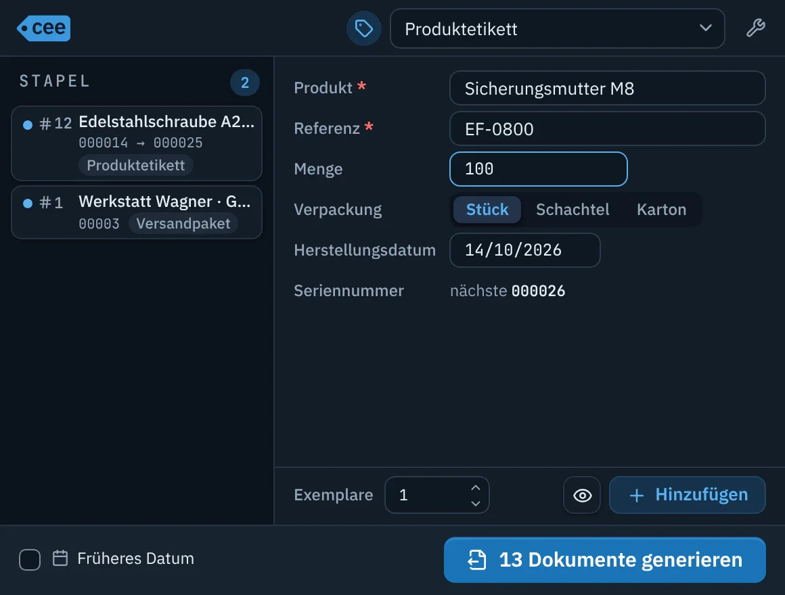Click the blue dot of item #1
The width and height of the screenshot is (785, 595).
point(28,204)
